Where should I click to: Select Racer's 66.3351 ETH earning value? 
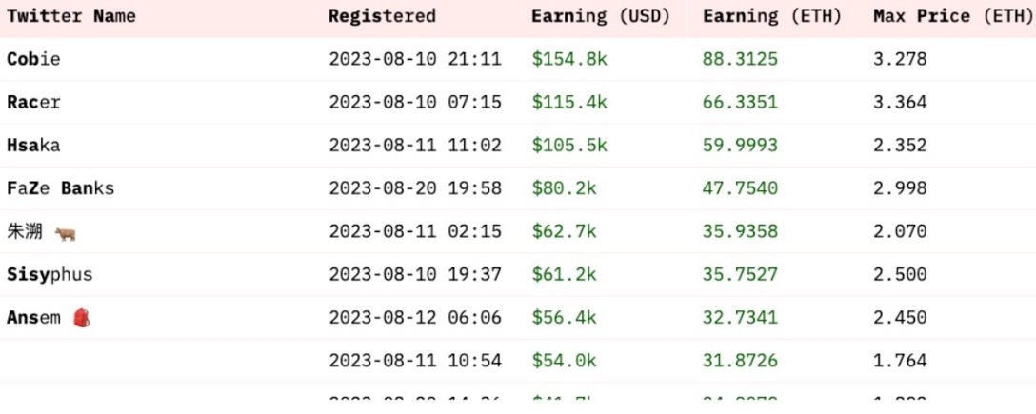(x=740, y=102)
